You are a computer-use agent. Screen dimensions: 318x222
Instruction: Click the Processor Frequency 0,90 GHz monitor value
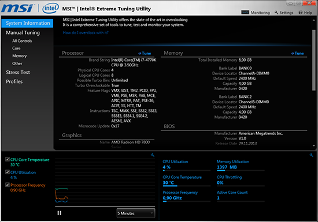172,198
